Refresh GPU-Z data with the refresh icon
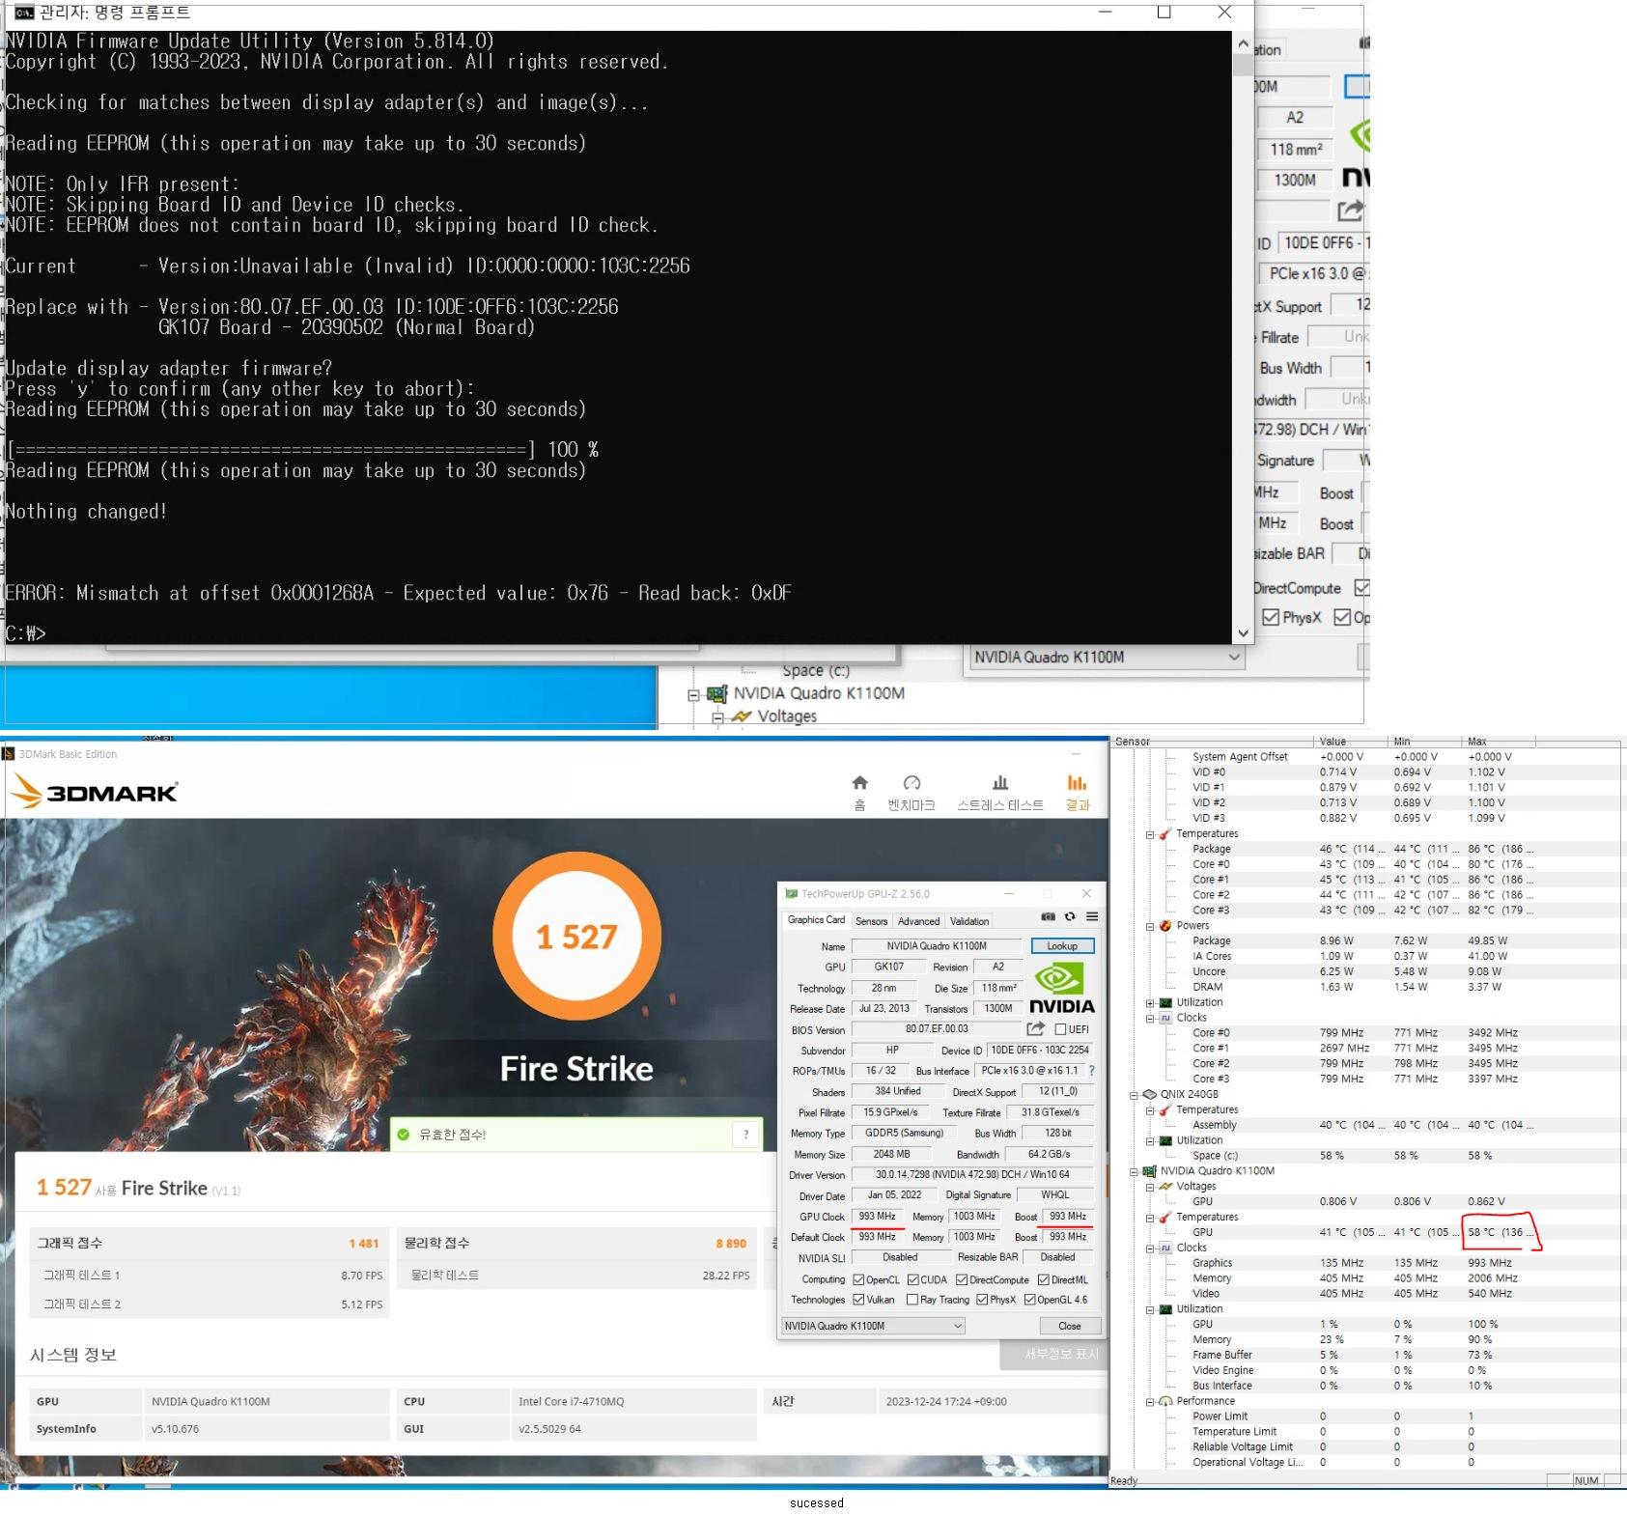 click(1070, 916)
